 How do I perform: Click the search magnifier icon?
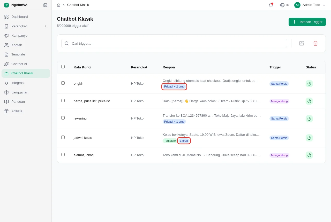[x=67, y=43]
